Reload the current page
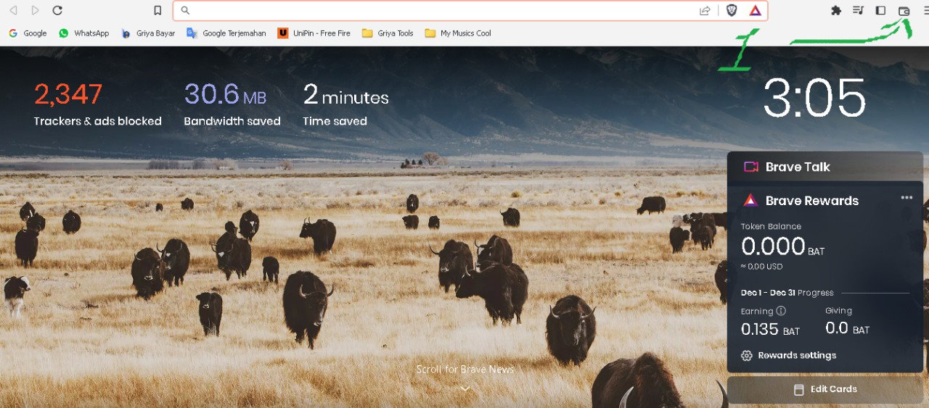 57,10
